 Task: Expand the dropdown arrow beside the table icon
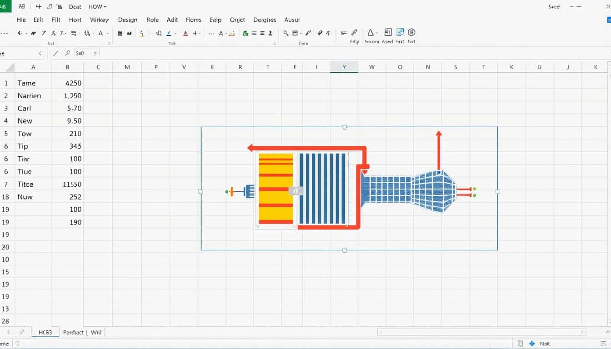tap(301, 33)
